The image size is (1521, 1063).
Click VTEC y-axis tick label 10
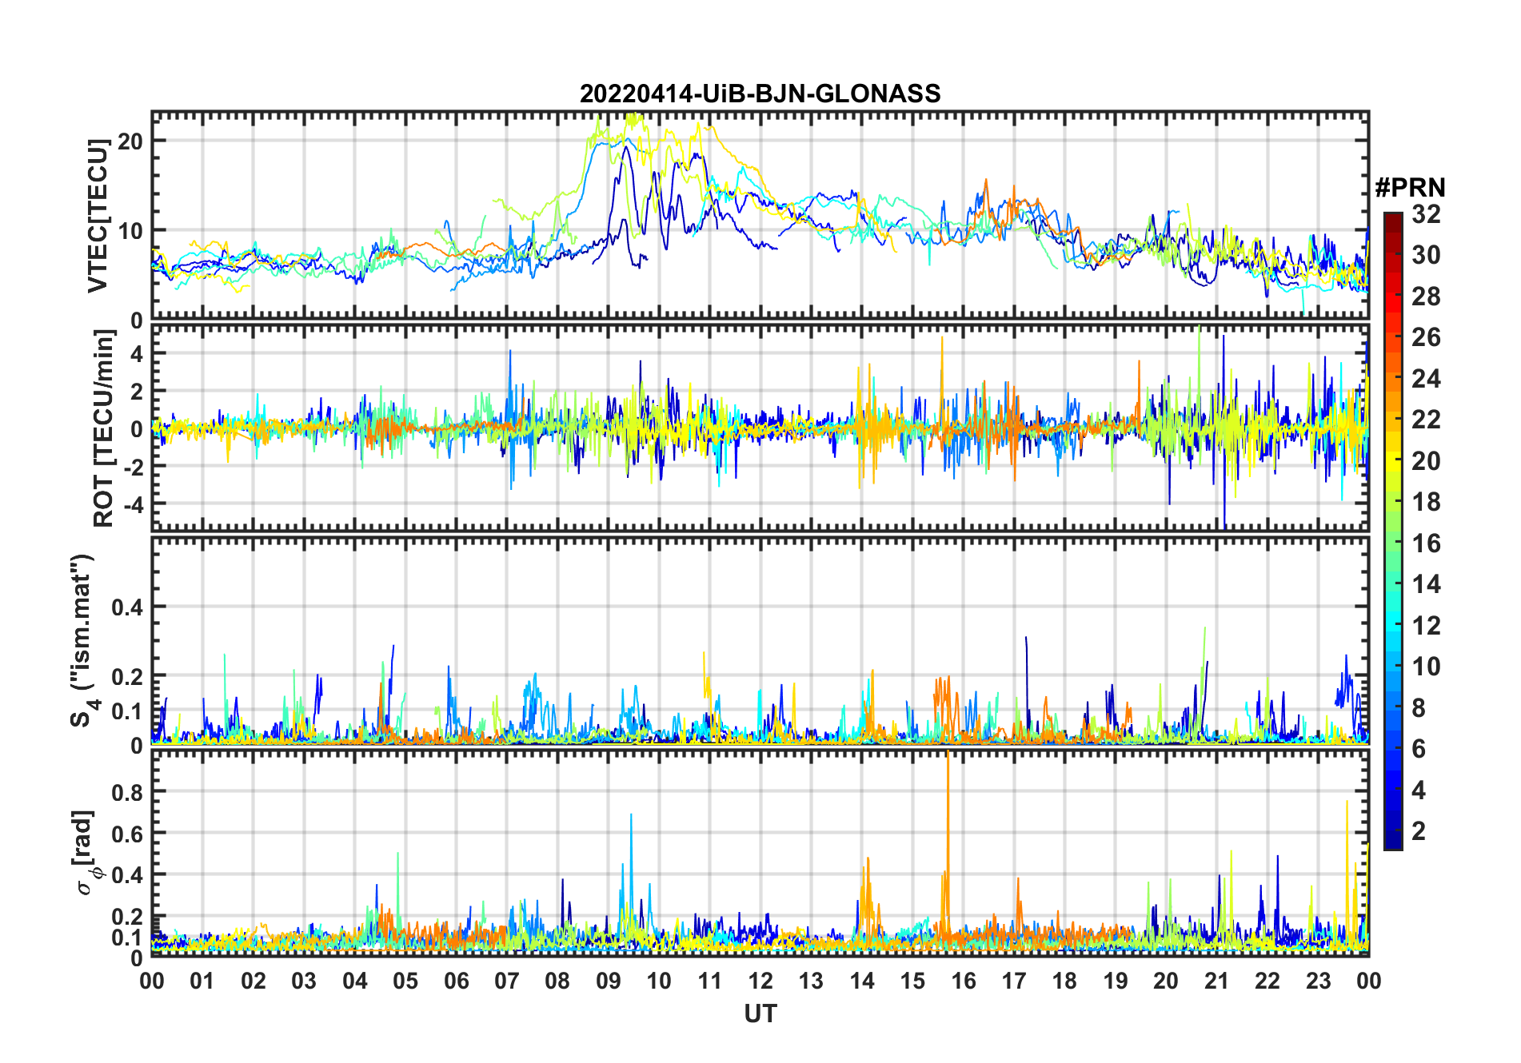(130, 231)
